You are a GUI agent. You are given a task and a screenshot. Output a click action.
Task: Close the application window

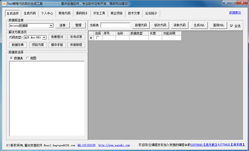click(x=242, y=2)
